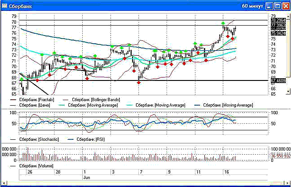This screenshot has height=187, width=292.
Task: Maximize the Сбербанк chart window
Action: [277, 6]
